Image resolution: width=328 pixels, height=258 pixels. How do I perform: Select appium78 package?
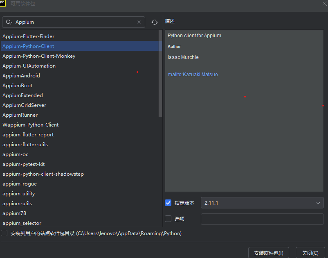80,213
